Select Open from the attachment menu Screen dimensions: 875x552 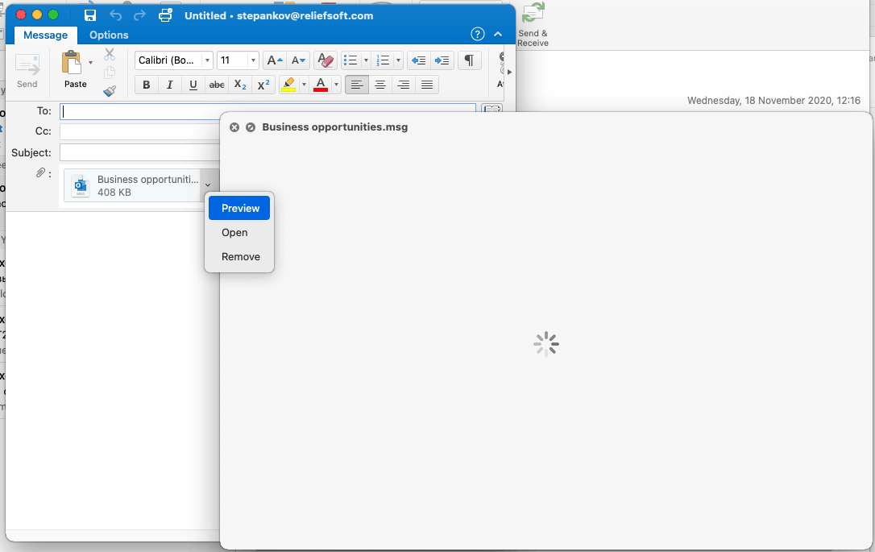coord(234,232)
